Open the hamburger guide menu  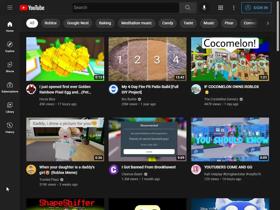10,7
